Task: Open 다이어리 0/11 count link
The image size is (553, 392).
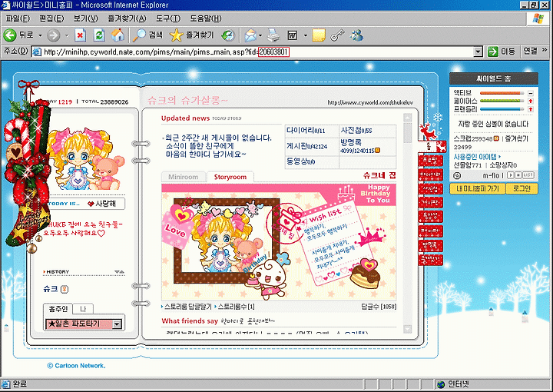Action: coord(306,131)
